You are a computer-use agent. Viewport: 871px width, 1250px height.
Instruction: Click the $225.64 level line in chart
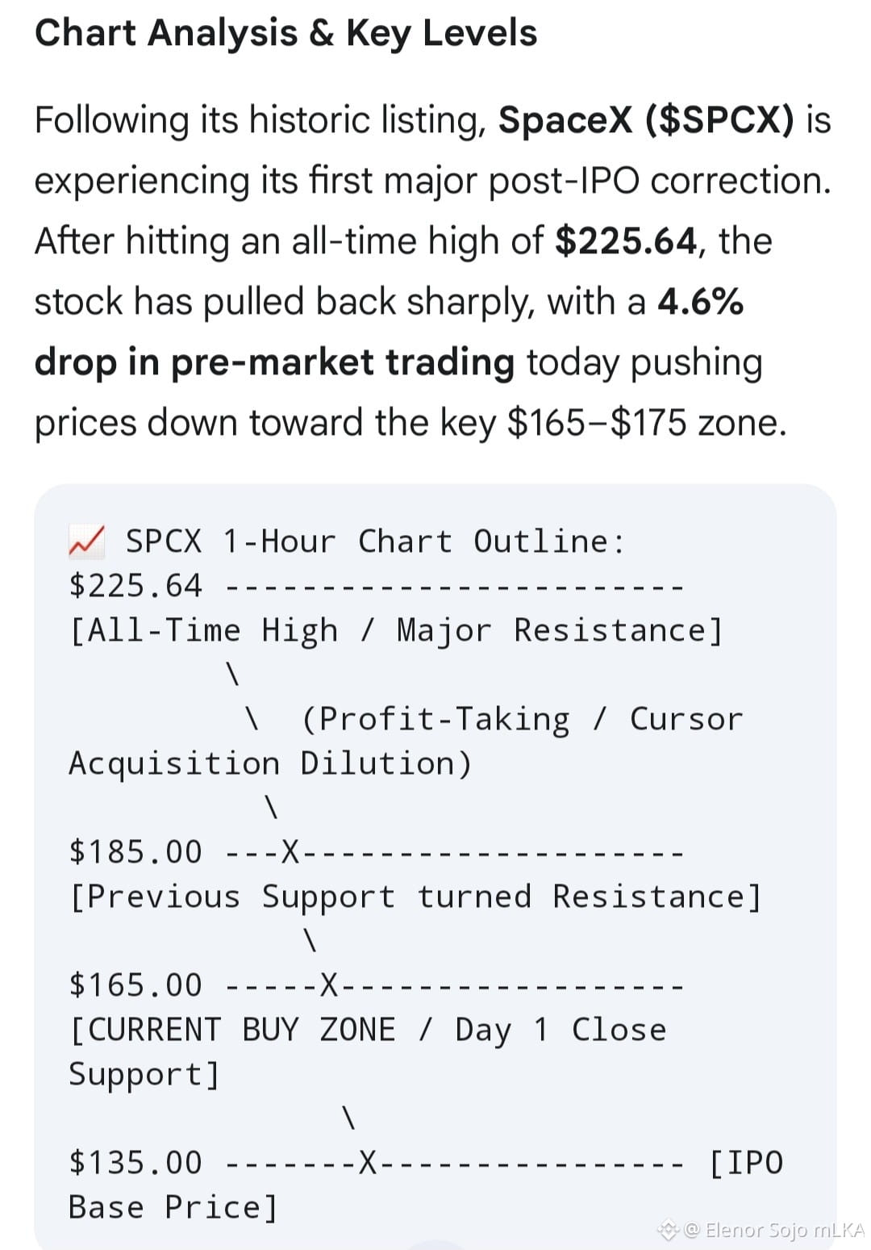tap(376, 586)
